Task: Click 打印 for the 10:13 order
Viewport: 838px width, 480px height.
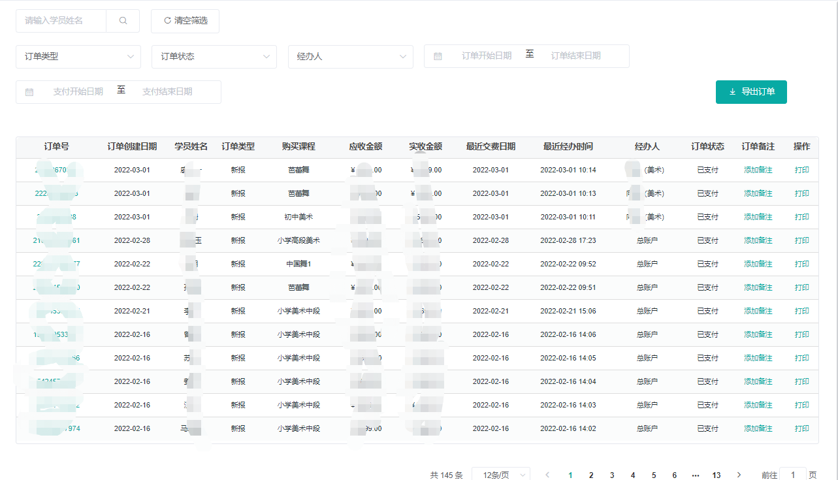Action: [802, 194]
